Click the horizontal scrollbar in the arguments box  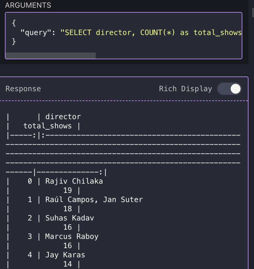51,56
